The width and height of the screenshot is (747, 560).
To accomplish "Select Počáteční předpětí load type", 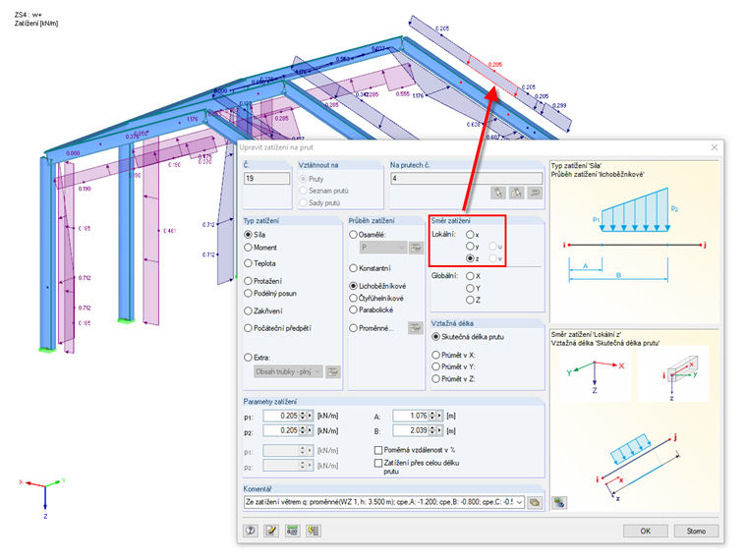I will click(249, 328).
